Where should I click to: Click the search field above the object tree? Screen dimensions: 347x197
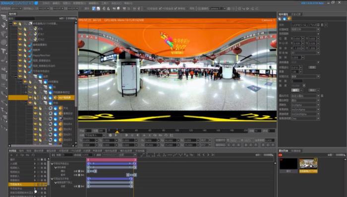25,18
